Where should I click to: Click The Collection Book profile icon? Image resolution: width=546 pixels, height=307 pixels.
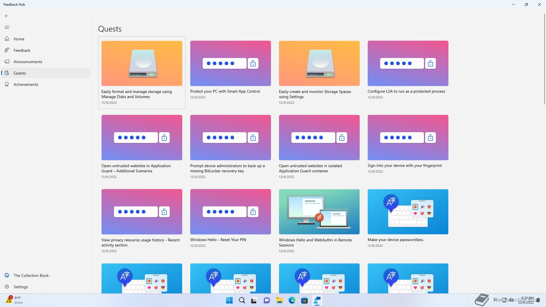tap(7, 275)
